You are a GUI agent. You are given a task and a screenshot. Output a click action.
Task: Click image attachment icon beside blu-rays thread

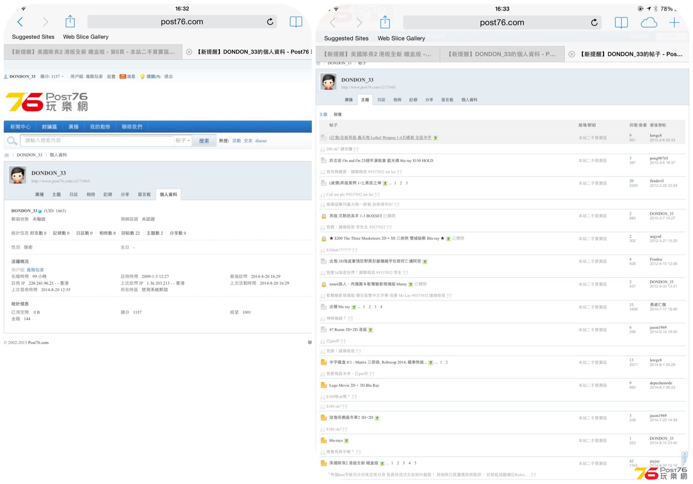[346, 441]
